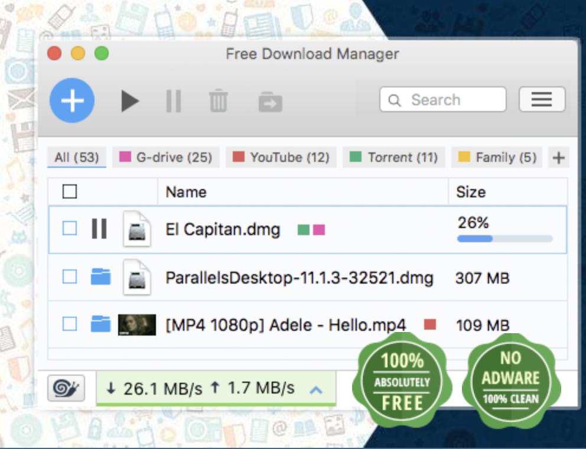This screenshot has height=449, width=586.
Task: Click the 26% progress text
Action: click(473, 223)
